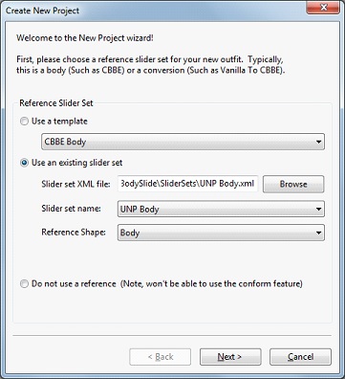This screenshot has height=379, width=345.
Task: Click the arrow on the CBBE Body dropdown
Action: pyautogui.click(x=318, y=142)
